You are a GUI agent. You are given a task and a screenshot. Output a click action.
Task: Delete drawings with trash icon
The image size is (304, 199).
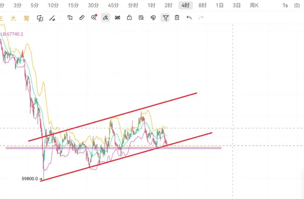pyautogui.click(x=177, y=18)
